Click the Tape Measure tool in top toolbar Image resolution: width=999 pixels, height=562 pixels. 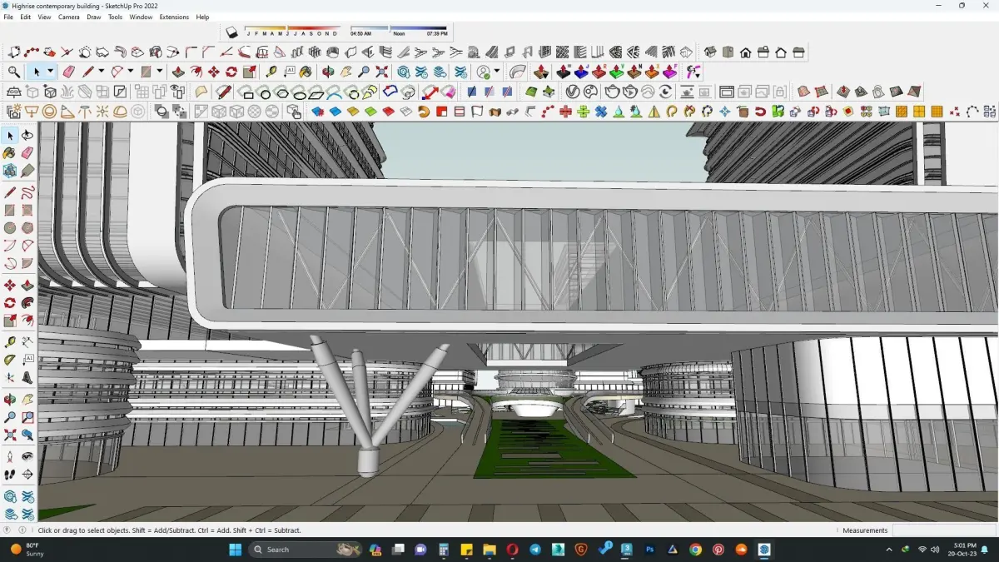point(271,72)
